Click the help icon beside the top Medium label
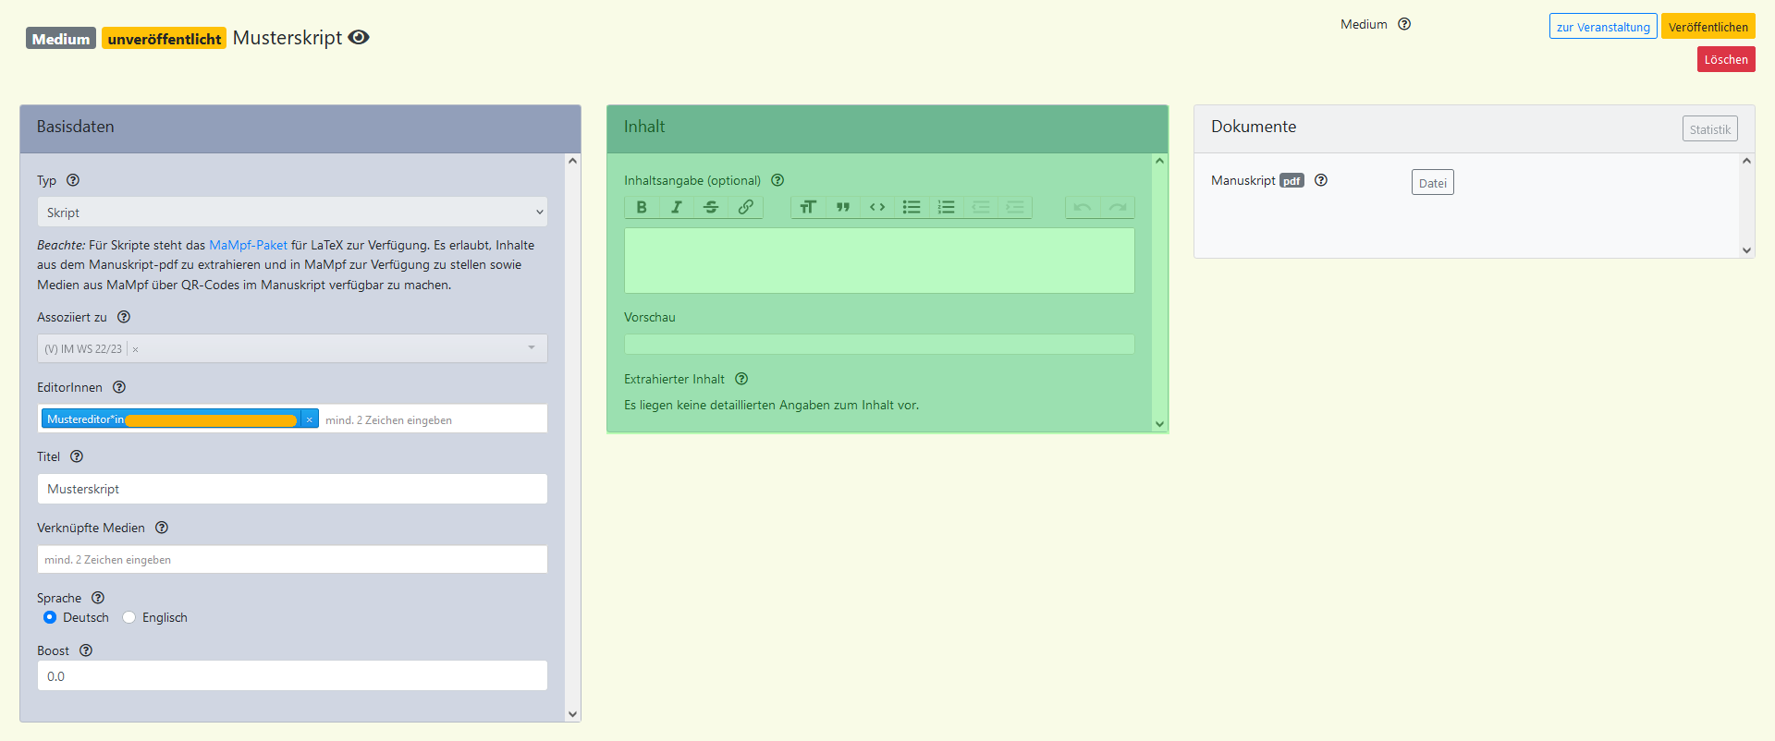This screenshot has height=741, width=1775. click(x=1404, y=24)
